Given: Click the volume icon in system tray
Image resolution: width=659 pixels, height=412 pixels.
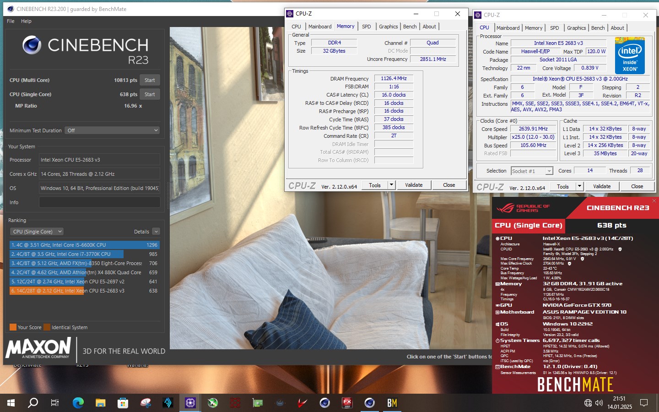Looking at the screenshot, I should tap(599, 403).
